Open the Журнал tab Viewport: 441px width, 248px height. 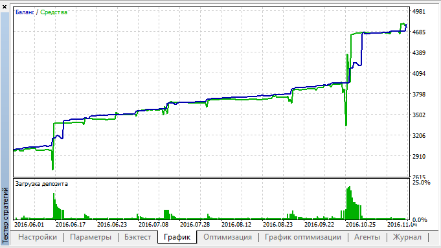407,237
